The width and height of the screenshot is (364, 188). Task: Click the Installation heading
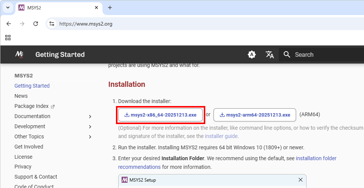[x=127, y=84]
